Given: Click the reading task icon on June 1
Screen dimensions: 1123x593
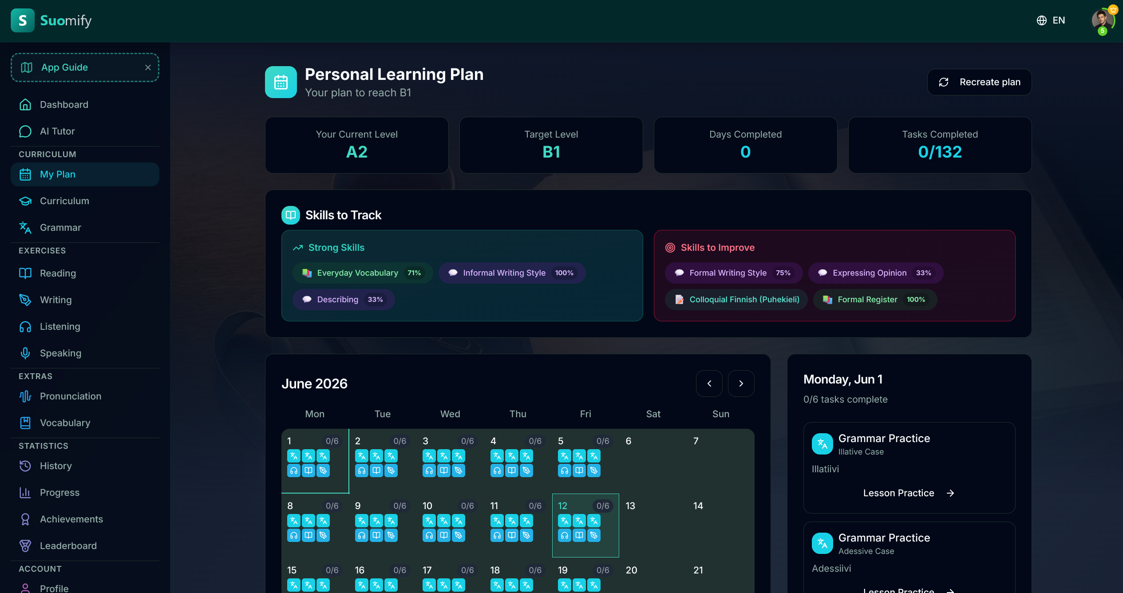Looking at the screenshot, I should pos(308,470).
